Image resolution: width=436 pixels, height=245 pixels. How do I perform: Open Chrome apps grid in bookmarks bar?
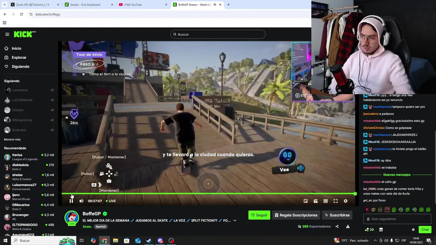tap(4, 23)
